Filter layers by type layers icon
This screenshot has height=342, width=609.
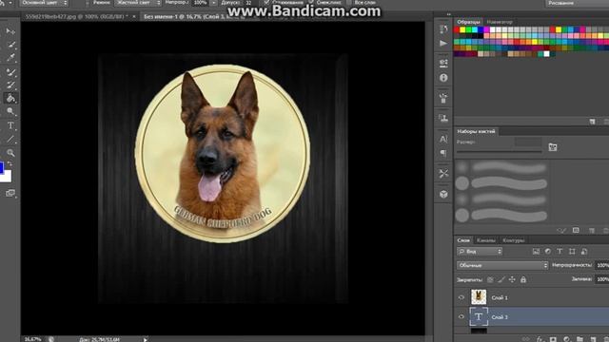pyautogui.click(x=560, y=251)
